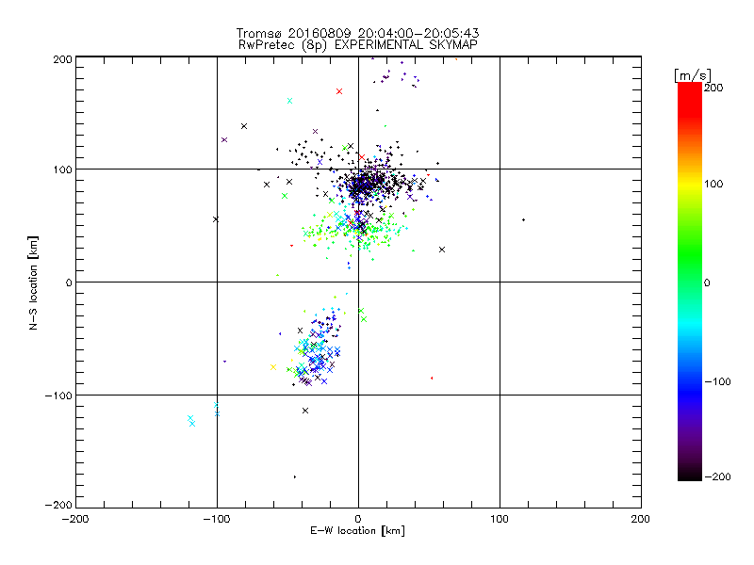The height and width of the screenshot is (565, 754).
Task: Click the 'N-S location [km]' axis label
Action: pyautogui.click(x=33, y=283)
